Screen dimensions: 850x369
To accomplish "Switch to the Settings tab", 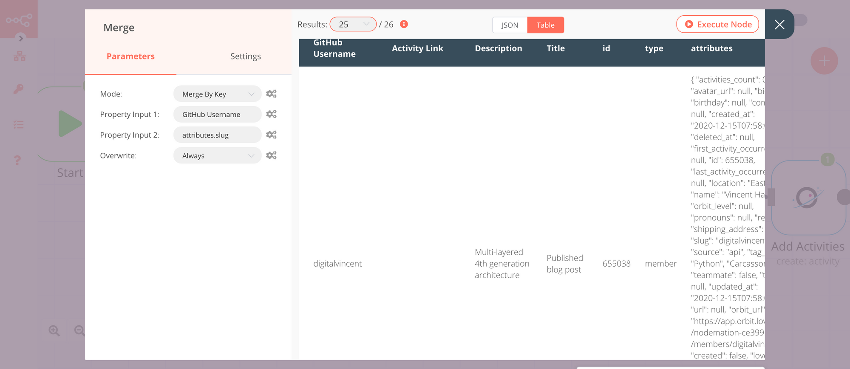I will click(246, 56).
